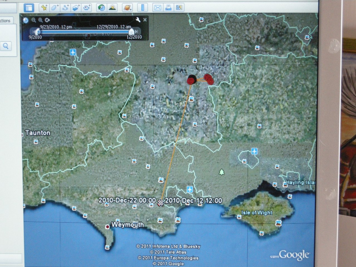
Task: Click the time slider end handle
Action: tap(131, 32)
